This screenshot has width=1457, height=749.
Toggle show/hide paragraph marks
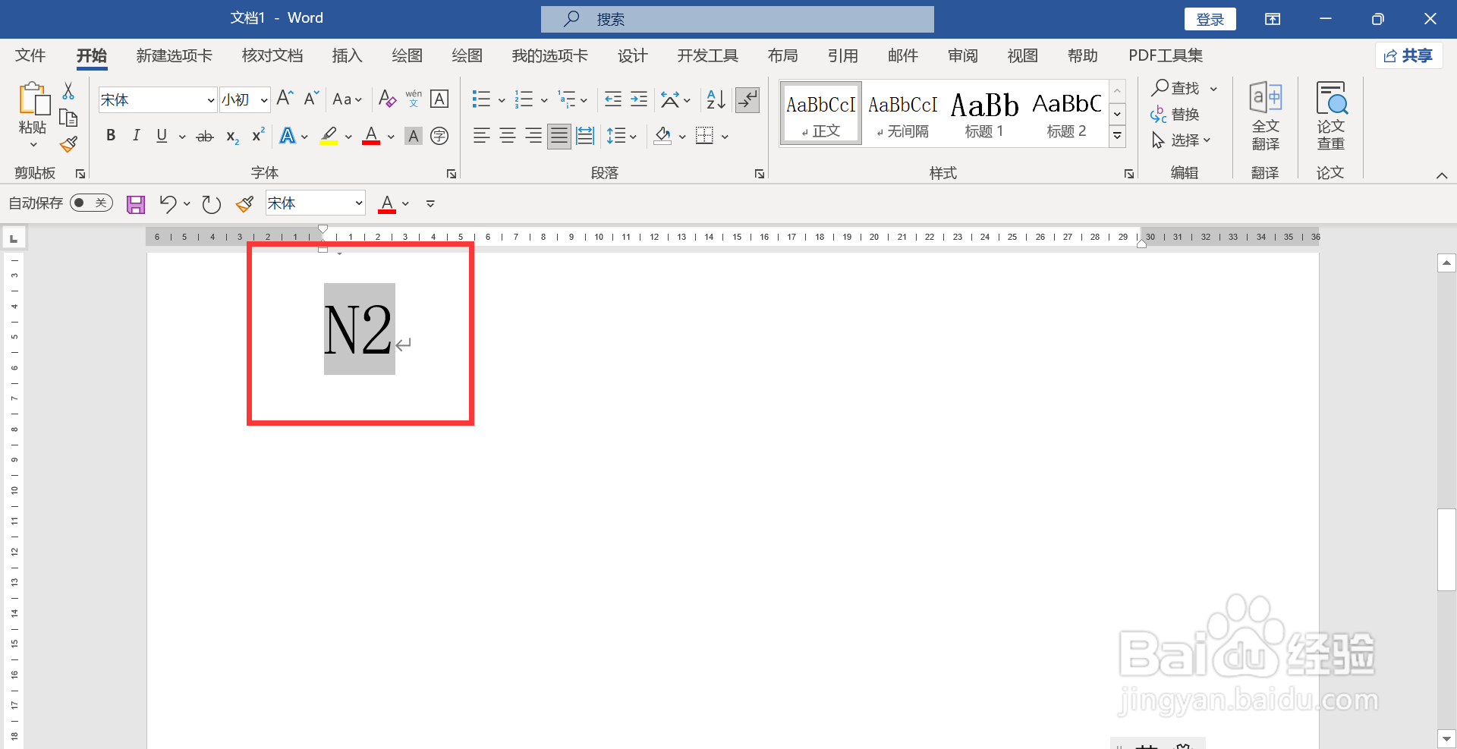point(747,99)
